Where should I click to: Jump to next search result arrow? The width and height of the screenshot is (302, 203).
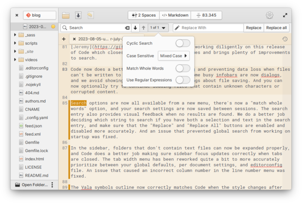pos(135,28)
